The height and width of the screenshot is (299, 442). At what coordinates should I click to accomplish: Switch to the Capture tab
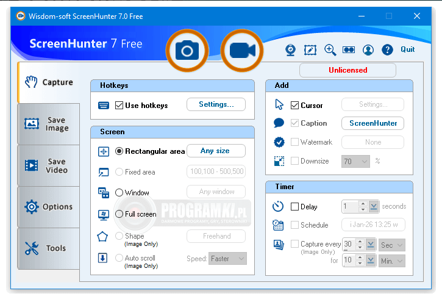tap(49, 82)
